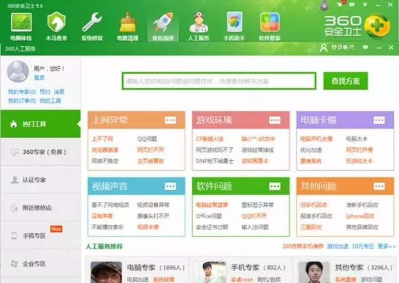Click the 登录帐号 user silhouette icon
Image resolution: width=399 pixels, height=283 pixels.
point(324,47)
